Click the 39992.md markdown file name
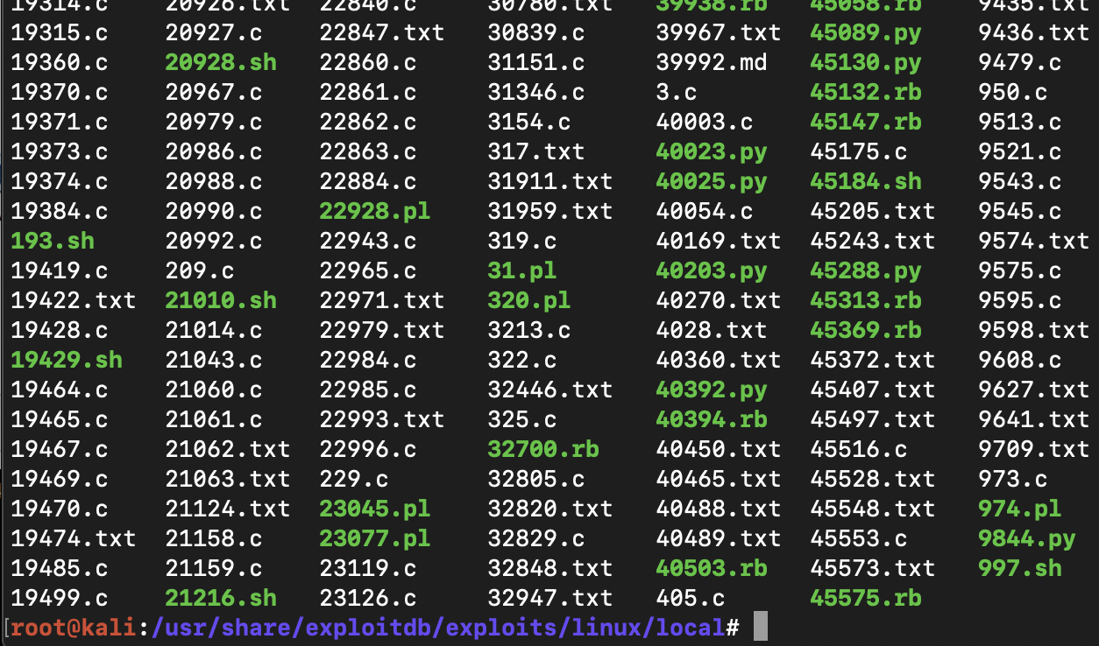Image resolution: width=1099 pixels, height=646 pixels. click(711, 63)
